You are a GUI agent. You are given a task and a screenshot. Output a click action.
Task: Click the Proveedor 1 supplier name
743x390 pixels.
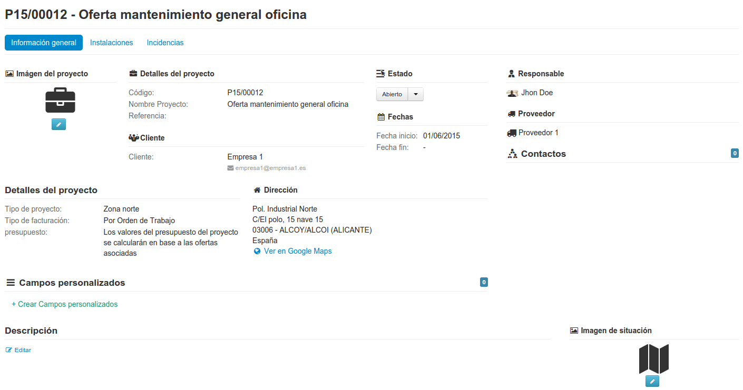(539, 133)
